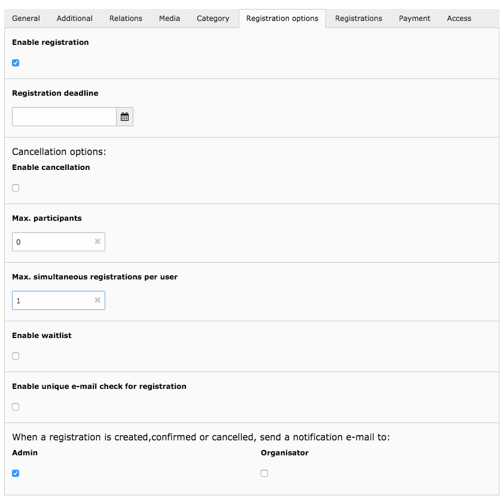Select the Media tab
The height and width of the screenshot is (499, 503).
tap(169, 19)
